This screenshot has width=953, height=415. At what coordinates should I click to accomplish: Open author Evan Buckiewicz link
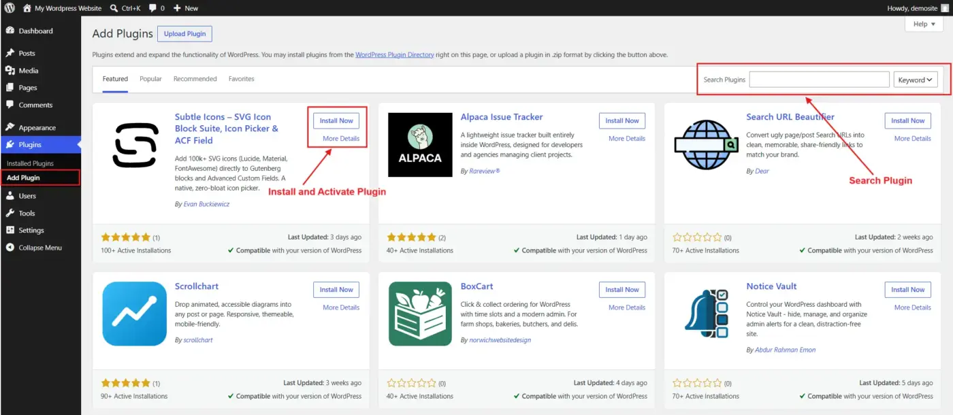(206, 204)
